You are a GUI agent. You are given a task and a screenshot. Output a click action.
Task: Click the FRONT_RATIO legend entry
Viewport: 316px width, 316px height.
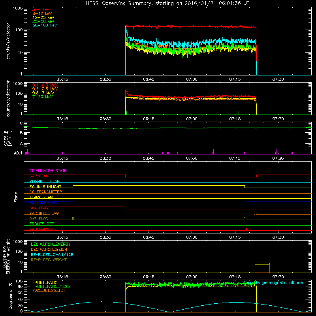click(x=45, y=282)
